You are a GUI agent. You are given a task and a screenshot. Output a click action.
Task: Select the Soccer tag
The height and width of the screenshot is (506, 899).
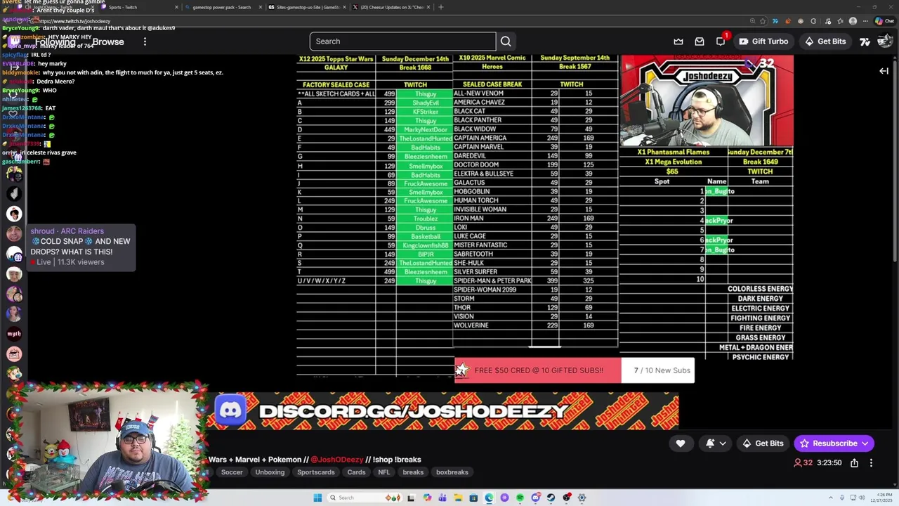232,472
